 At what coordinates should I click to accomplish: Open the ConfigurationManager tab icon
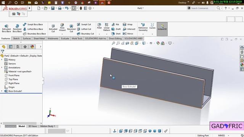tap(18, 46)
